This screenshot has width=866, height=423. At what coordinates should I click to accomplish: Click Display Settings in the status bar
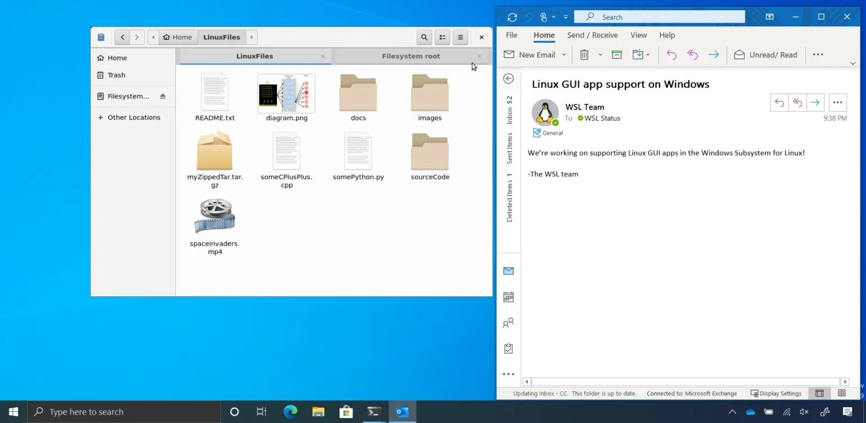tap(776, 393)
